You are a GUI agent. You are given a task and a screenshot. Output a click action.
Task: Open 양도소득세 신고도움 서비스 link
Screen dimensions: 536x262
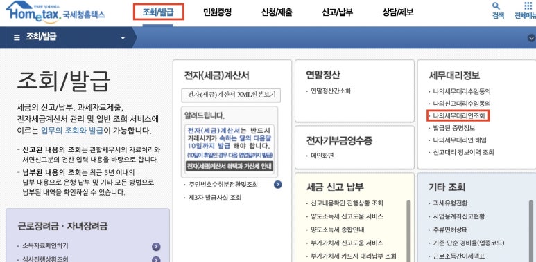[347, 216]
